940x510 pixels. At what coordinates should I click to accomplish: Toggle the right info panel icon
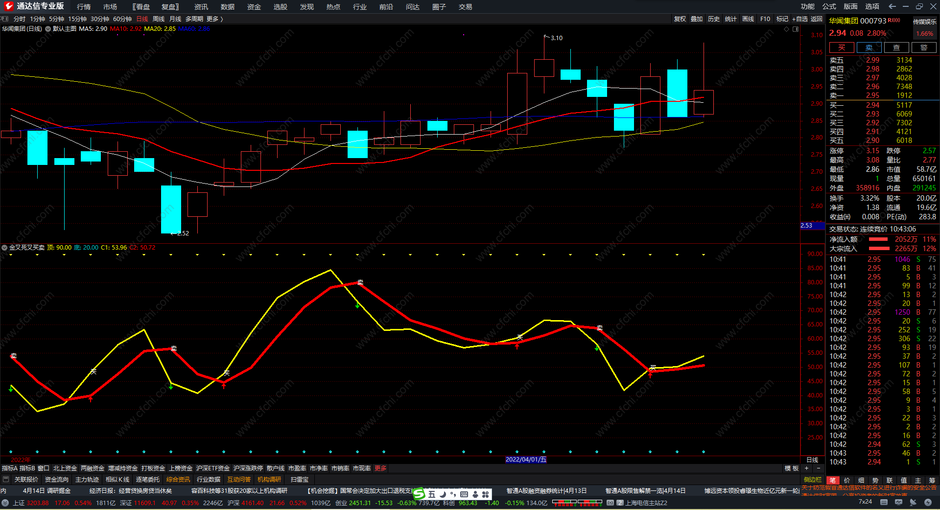796,29
